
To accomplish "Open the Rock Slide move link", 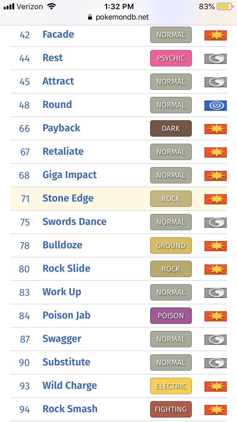I will 66,269.
